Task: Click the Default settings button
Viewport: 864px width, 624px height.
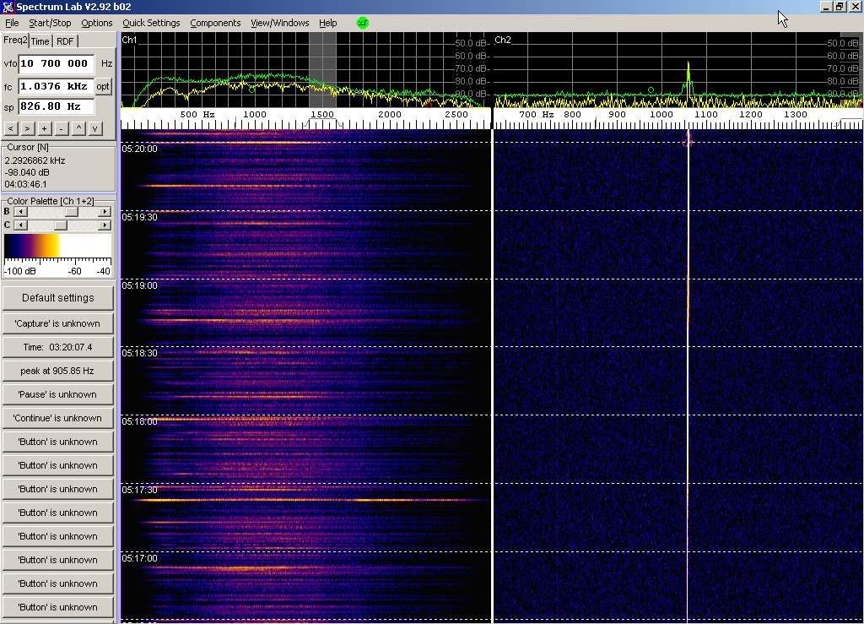Action: tap(57, 298)
